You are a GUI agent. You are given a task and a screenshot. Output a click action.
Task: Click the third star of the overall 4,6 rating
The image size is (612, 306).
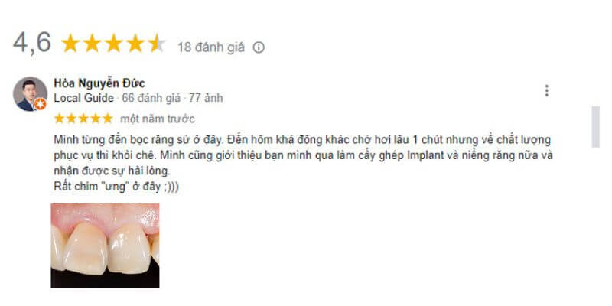click(113, 43)
